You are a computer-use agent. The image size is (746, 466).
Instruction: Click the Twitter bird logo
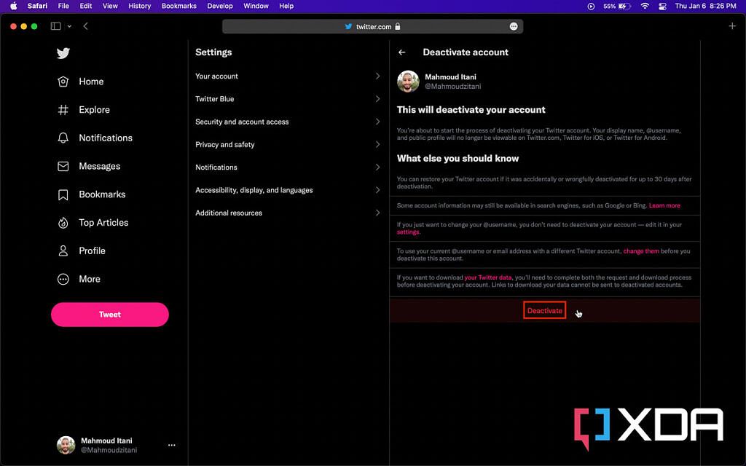63,53
